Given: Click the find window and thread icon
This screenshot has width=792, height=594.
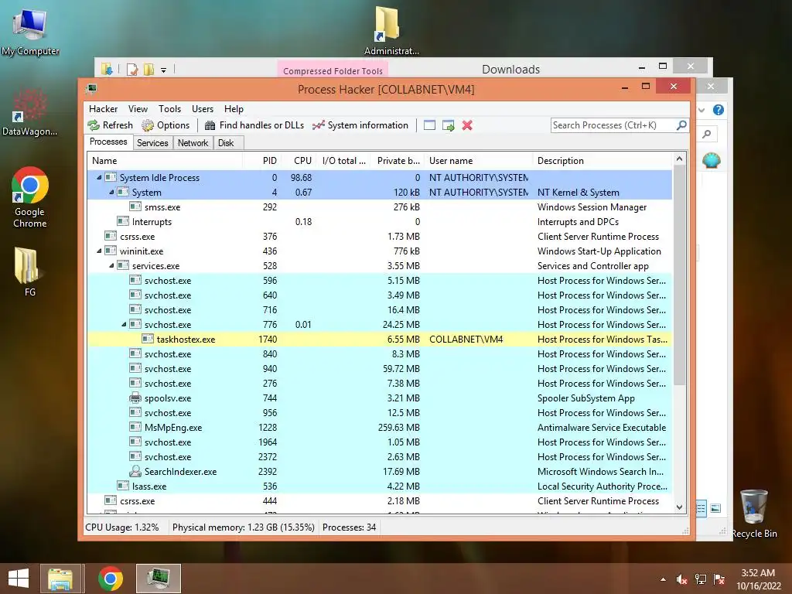Looking at the screenshot, I should [x=448, y=125].
